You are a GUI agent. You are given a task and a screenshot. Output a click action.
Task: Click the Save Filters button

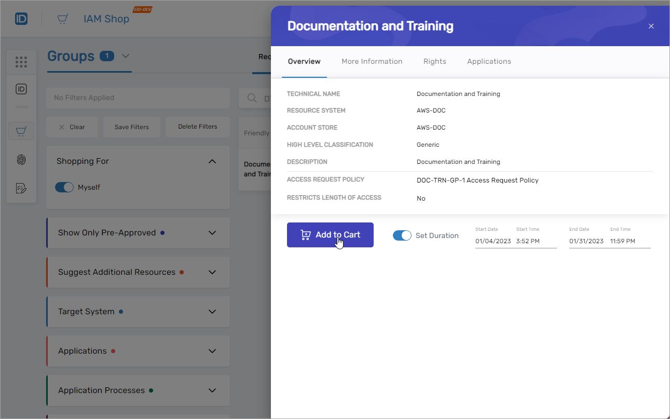pos(132,127)
